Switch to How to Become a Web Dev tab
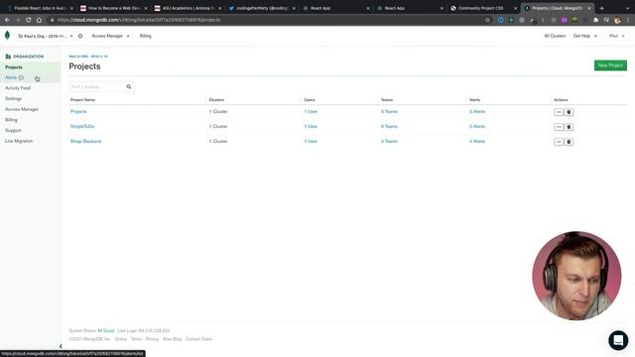Viewport: 635px width, 357px height. pos(114,8)
